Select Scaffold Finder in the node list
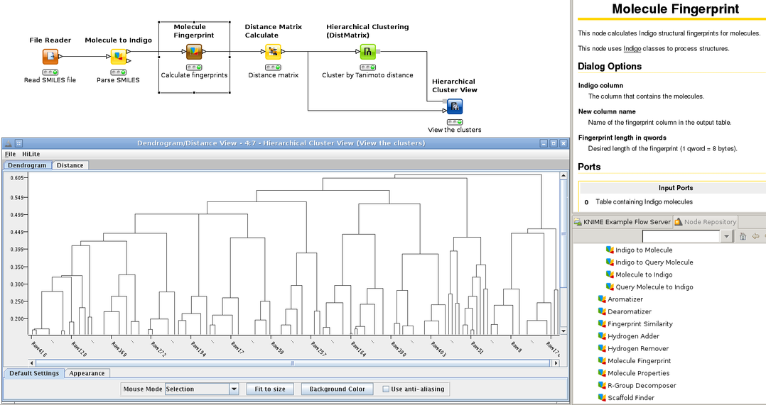 (632, 398)
